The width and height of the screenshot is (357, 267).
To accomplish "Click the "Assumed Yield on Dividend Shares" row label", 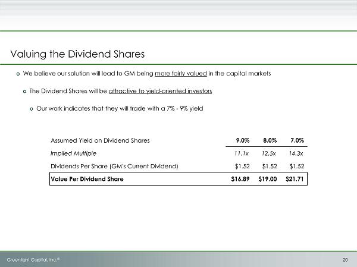I will coord(99,141).
